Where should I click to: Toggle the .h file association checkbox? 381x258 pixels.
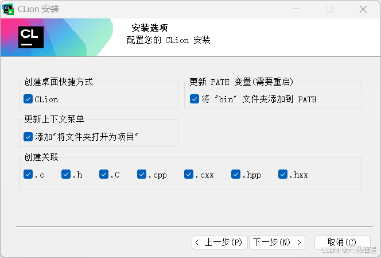[66, 174]
